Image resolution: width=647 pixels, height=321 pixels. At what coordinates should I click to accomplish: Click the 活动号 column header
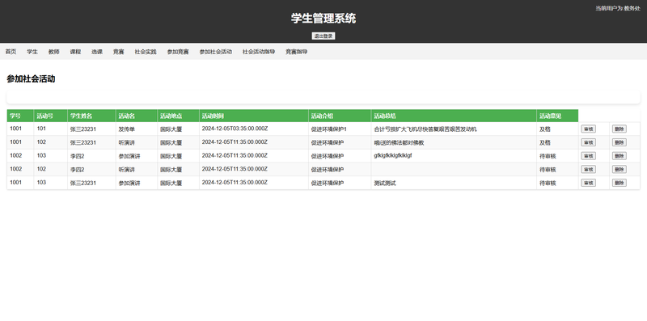pos(51,116)
